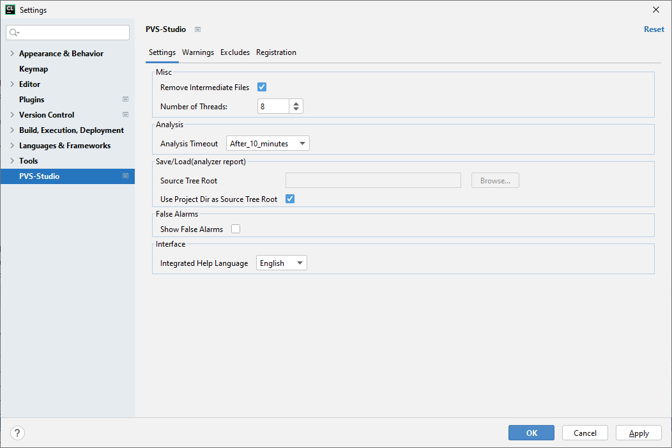Image resolution: width=672 pixels, height=448 pixels.
Task: Uncheck Use Project Dir as Source Tree Root
Action: pos(290,199)
